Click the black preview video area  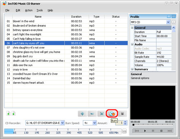153,103
